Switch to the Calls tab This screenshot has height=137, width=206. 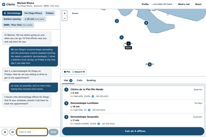click(79, 80)
